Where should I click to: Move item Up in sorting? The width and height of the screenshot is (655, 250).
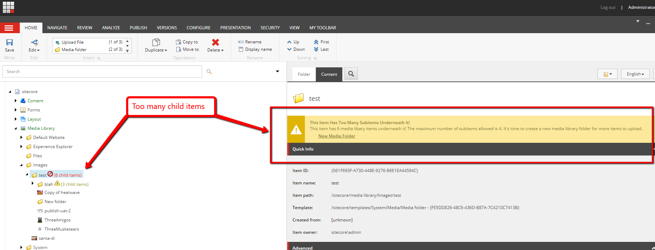point(293,42)
